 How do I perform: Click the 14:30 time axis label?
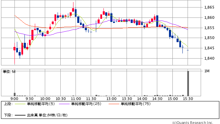[157, 99]
